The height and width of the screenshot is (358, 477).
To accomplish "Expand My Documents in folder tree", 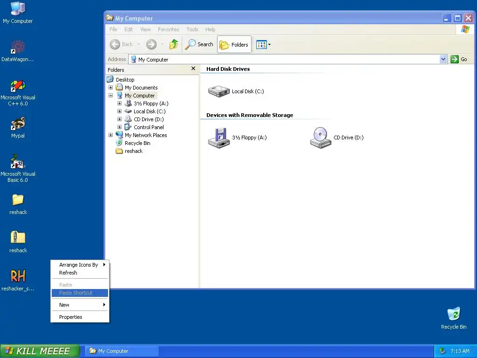I will pos(111,88).
